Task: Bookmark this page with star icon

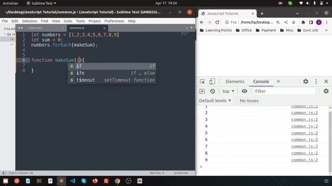Action: coord(294,22)
